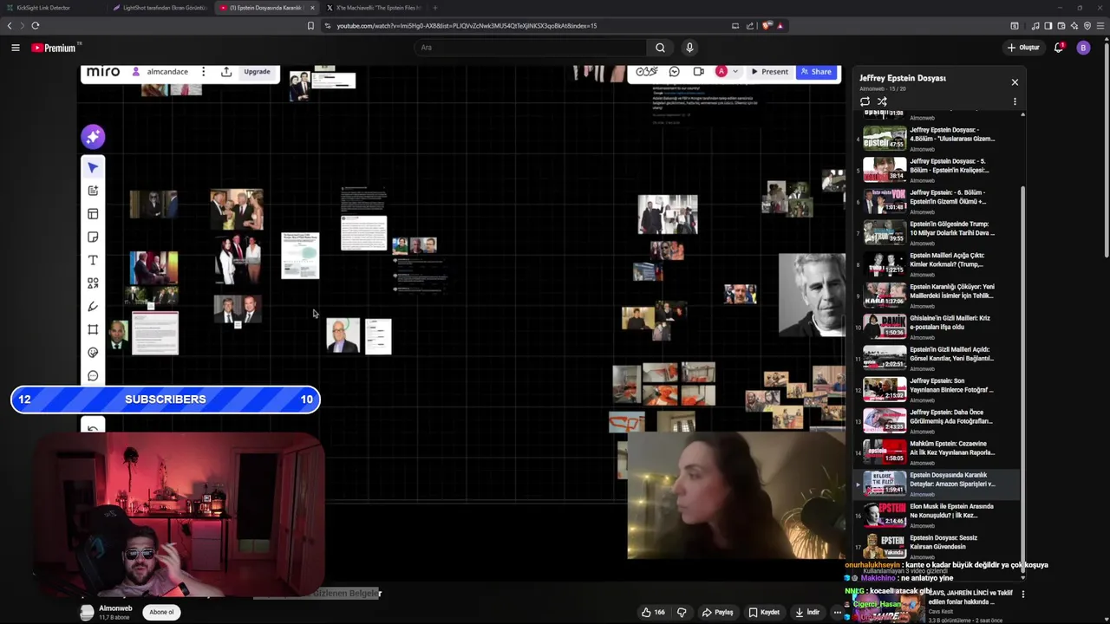
Task: Click the blue Miro Share button
Action: pyautogui.click(x=816, y=72)
